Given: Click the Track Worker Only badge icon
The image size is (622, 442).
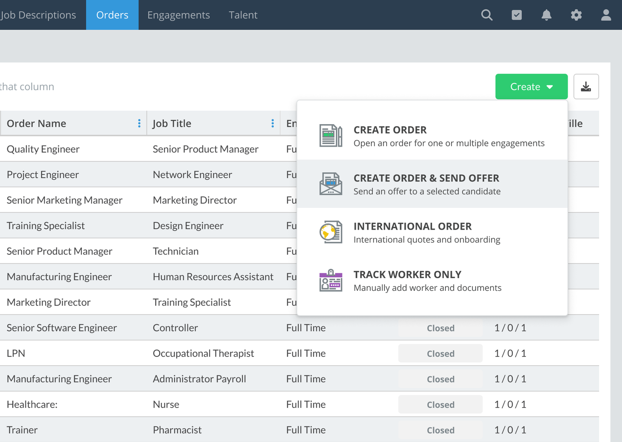Looking at the screenshot, I should (331, 280).
